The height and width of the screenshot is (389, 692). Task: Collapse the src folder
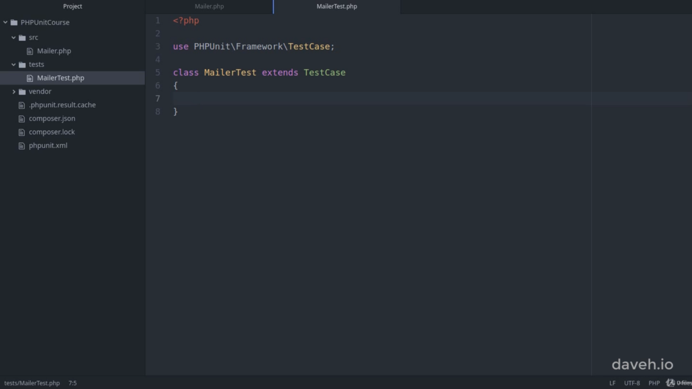pyautogui.click(x=13, y=37)
